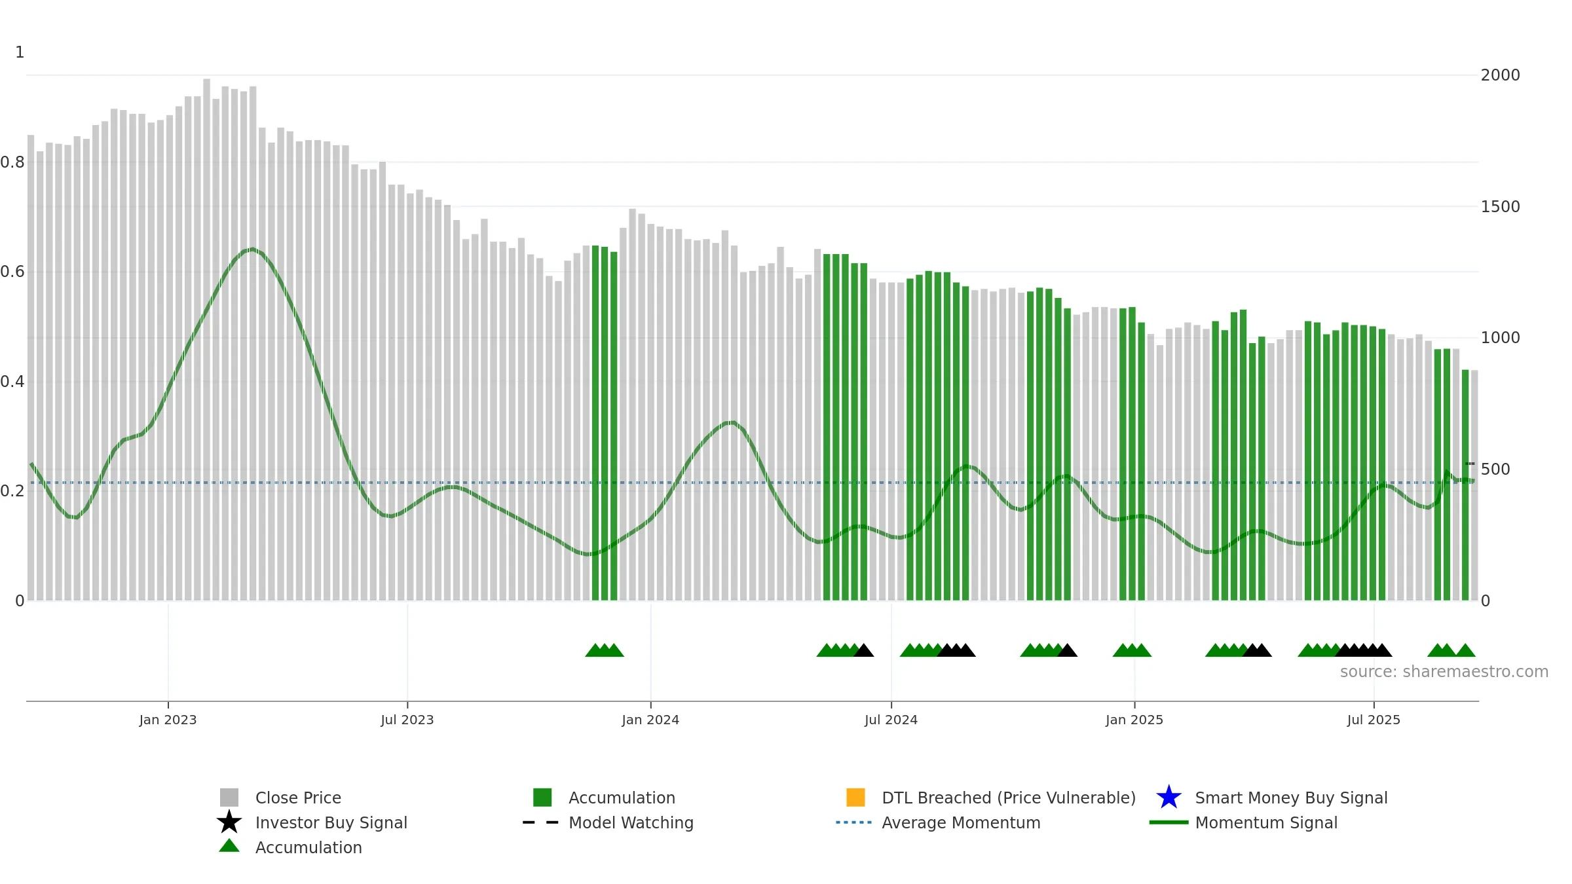Click the Jan 2023 axis label
Viewport: 1572px width, 884px height.
click(168, 720)
